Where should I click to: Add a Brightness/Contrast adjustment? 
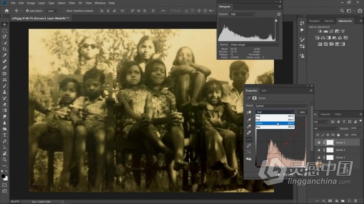pos(320,31)
